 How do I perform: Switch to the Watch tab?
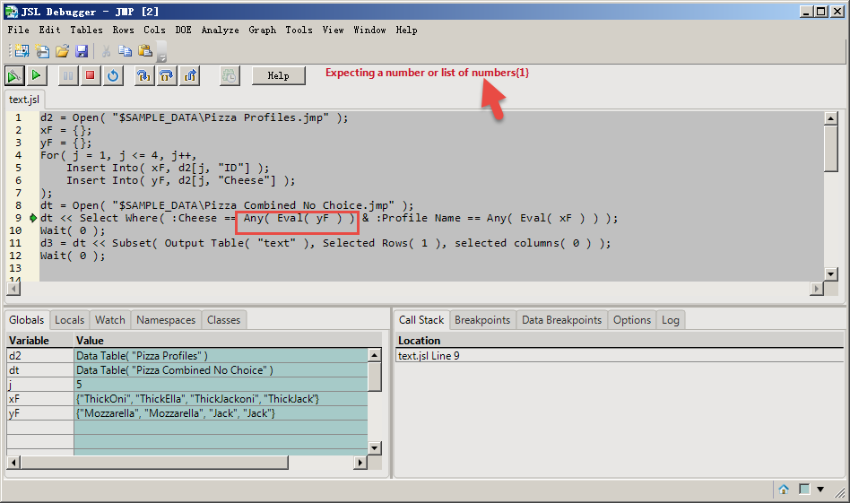point(110,320)
